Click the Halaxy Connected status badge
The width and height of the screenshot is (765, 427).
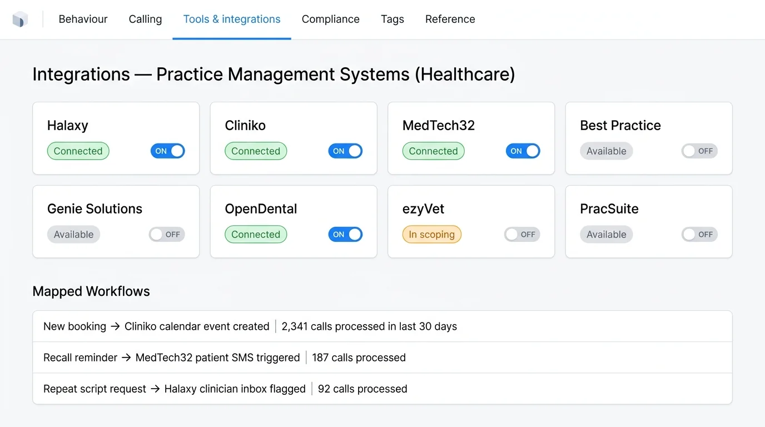78,151
